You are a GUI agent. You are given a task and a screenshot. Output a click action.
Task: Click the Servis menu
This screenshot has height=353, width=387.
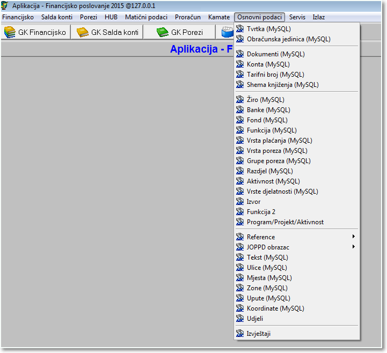[x=297, y=17]
